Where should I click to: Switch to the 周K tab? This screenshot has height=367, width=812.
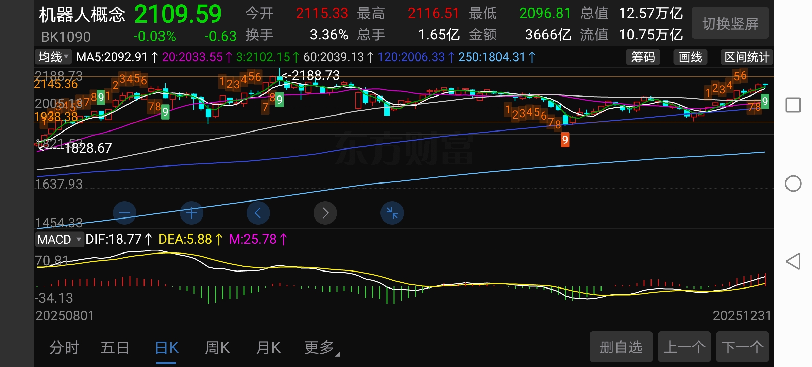point(217,348)
